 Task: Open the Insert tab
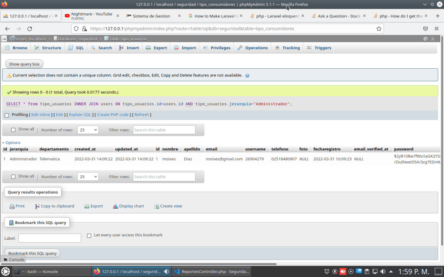coord(129,48)
